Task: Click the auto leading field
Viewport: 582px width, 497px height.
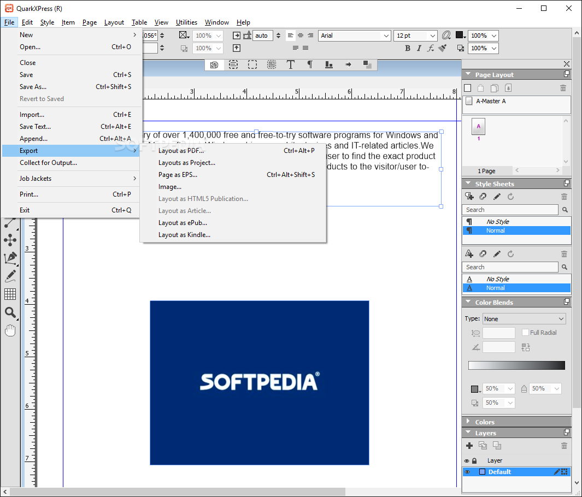Action: click(263, 35)
